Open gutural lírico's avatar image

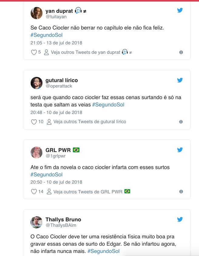tap(36, 83)
